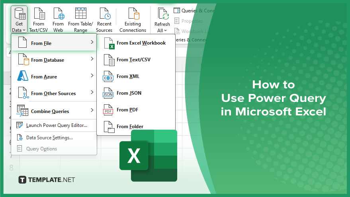
Task: Click the Excel Workbook file icon
Action: tap(109, 43)
